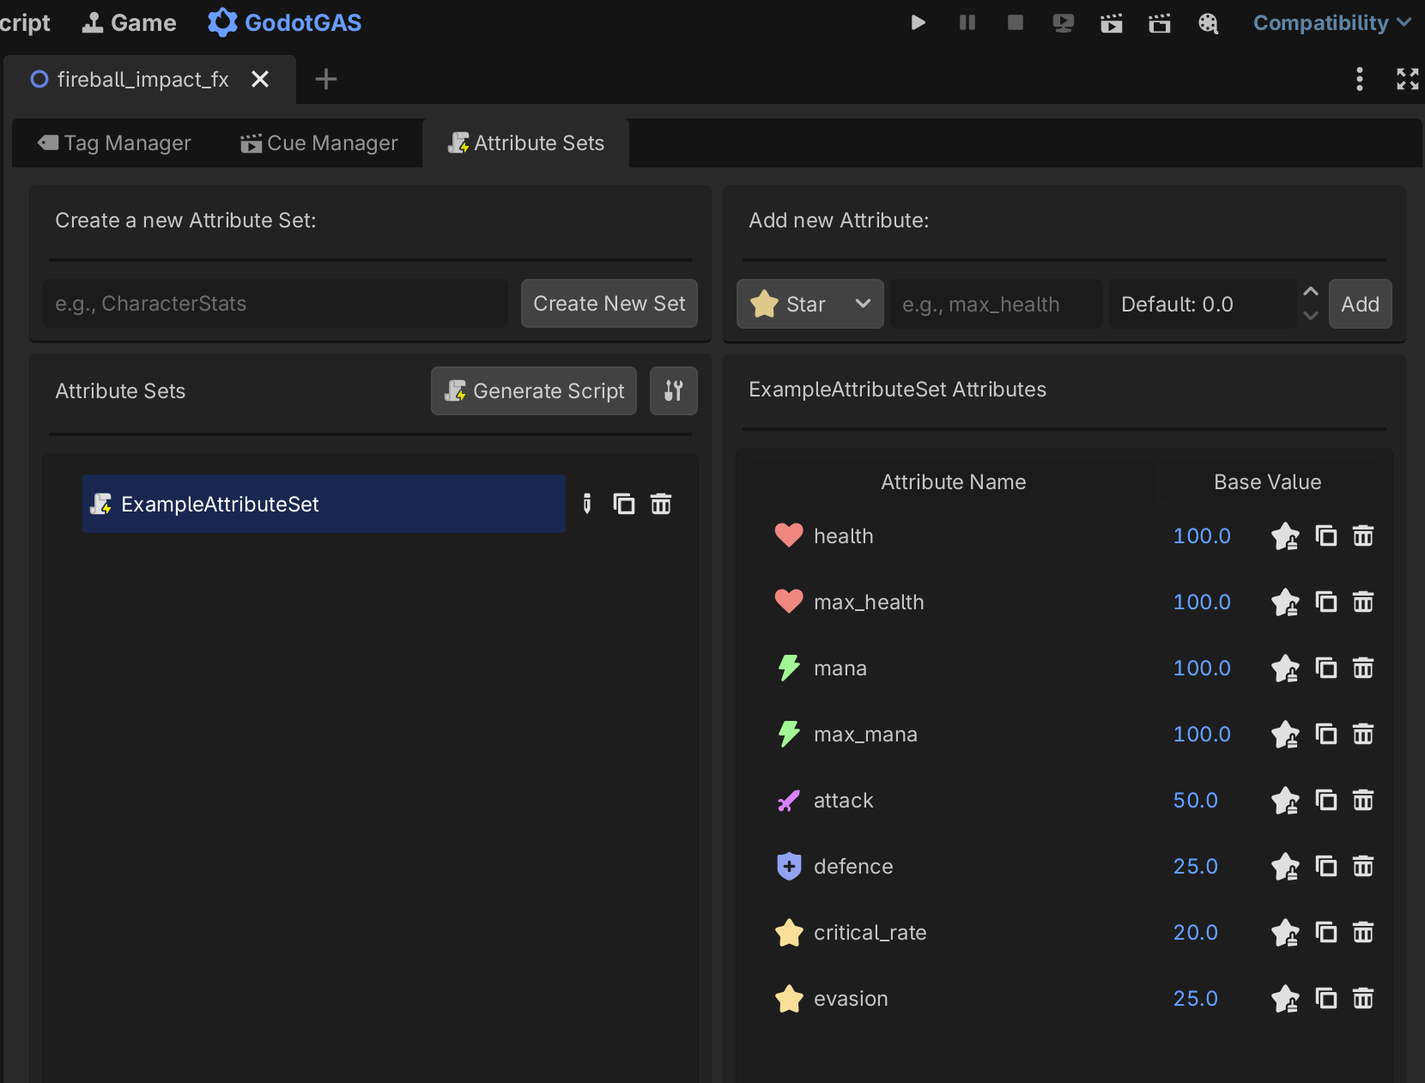The image size is (1425, 1083).
Task: Open remote debug deploy icon
Action: coord(1063,23)
